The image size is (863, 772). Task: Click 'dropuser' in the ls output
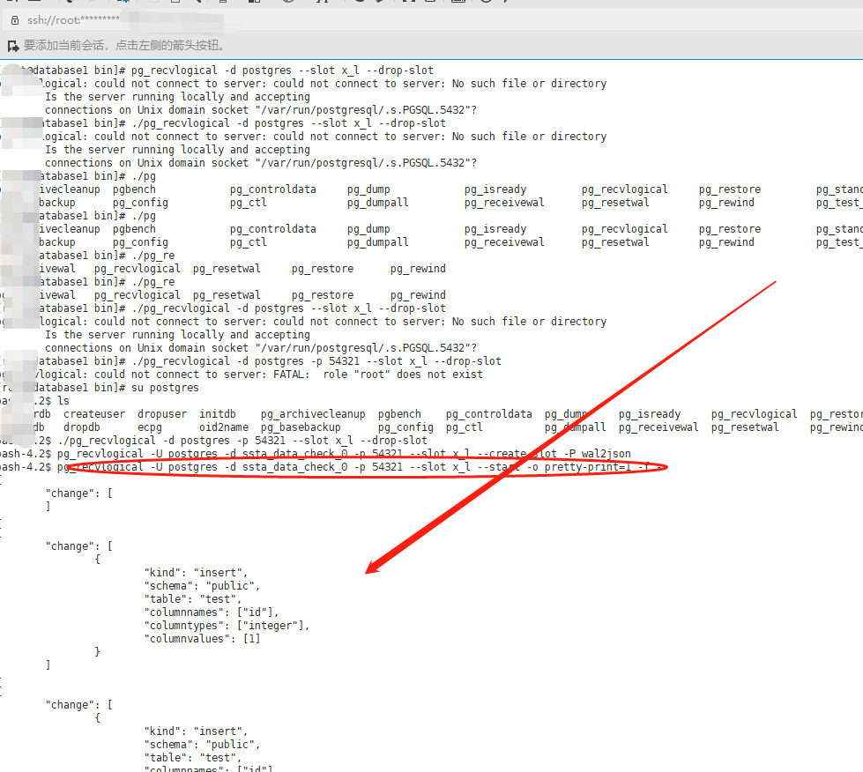[162, 414]
